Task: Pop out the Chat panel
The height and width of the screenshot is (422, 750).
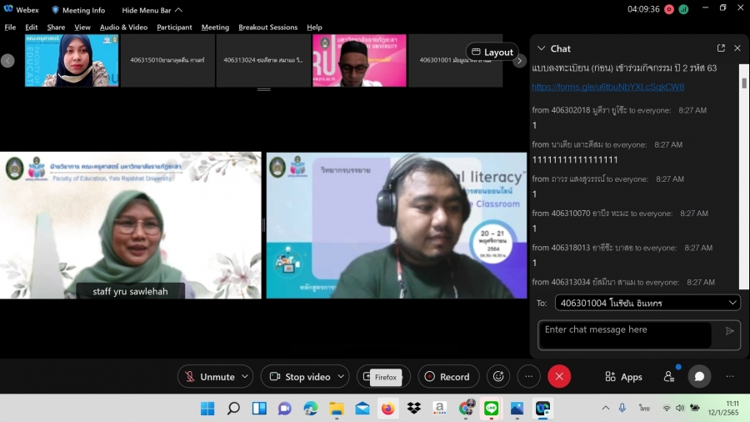Action: pyautogui.click(x=721, y=48)
